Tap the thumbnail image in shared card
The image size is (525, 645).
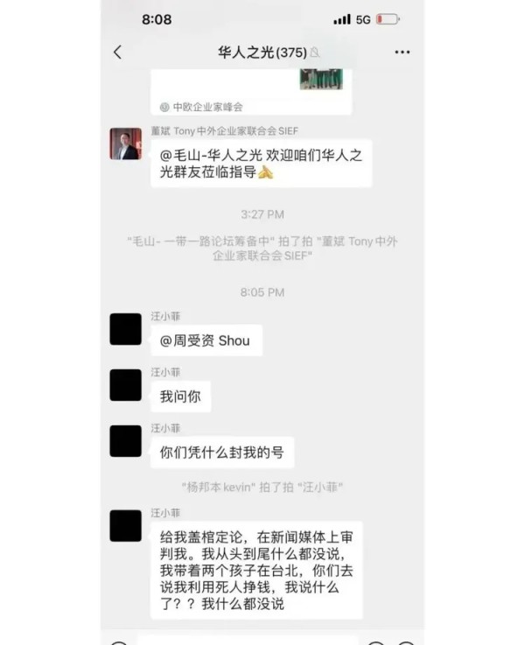(x=321, y=79)
